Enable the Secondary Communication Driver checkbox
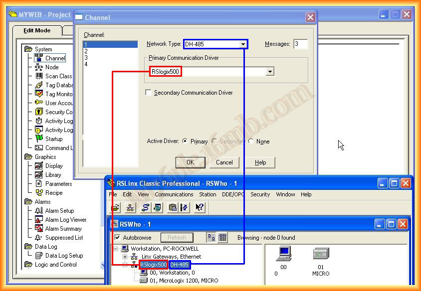 148,93
